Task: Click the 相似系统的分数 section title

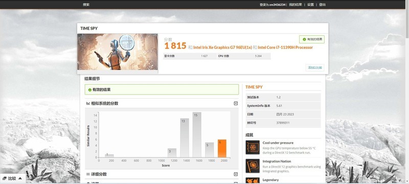Action: tap(105, 103)
